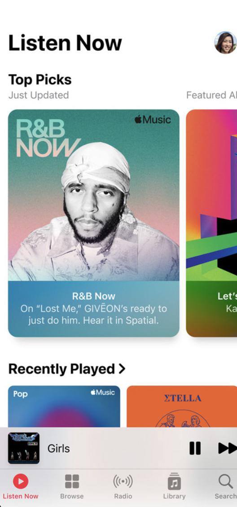
Task: Open the R&B Now playlist artwork
Action: coord(93,195)
